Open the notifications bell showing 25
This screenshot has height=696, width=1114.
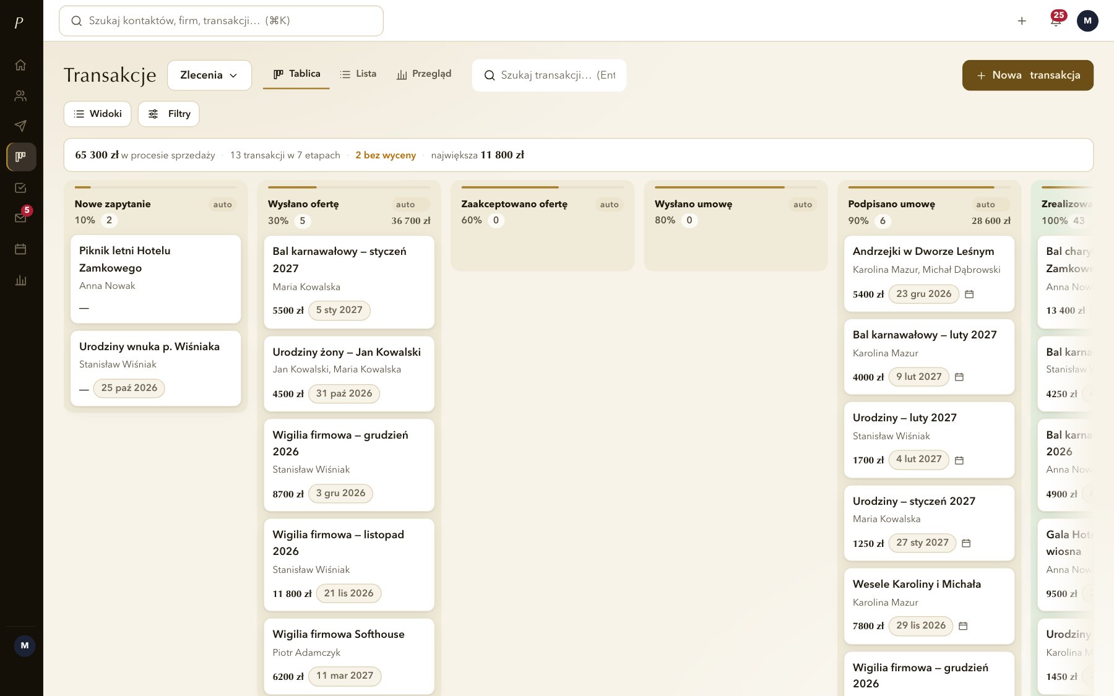pos(1056,20)
